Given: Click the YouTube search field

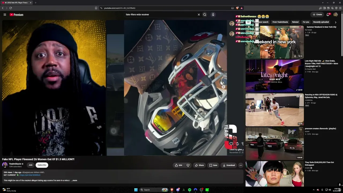Looking at the screenshot, I should pos(161,15).
